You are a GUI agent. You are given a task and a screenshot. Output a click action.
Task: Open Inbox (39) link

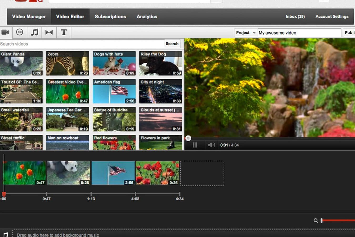pyautogui.click(x=295, y=17)
